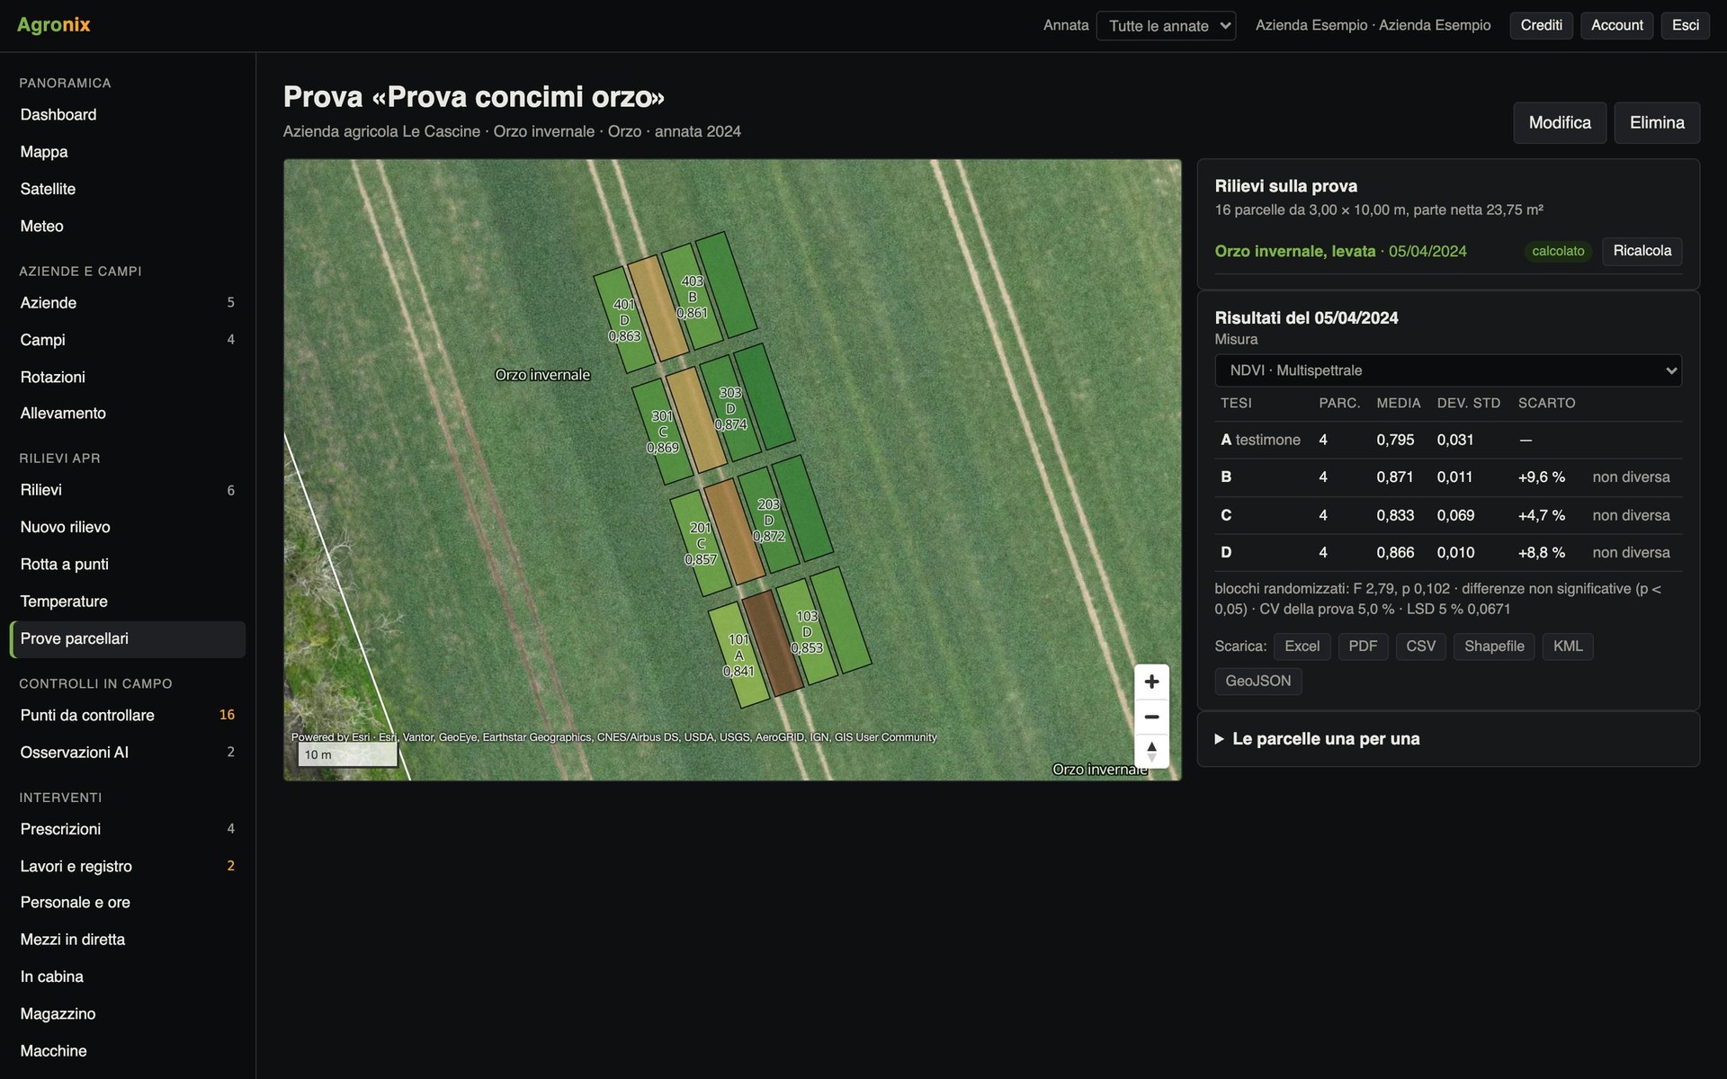1727x1079 pixels.
Task: Select plot 301 C on the map
Action: [x=662, y=432]
